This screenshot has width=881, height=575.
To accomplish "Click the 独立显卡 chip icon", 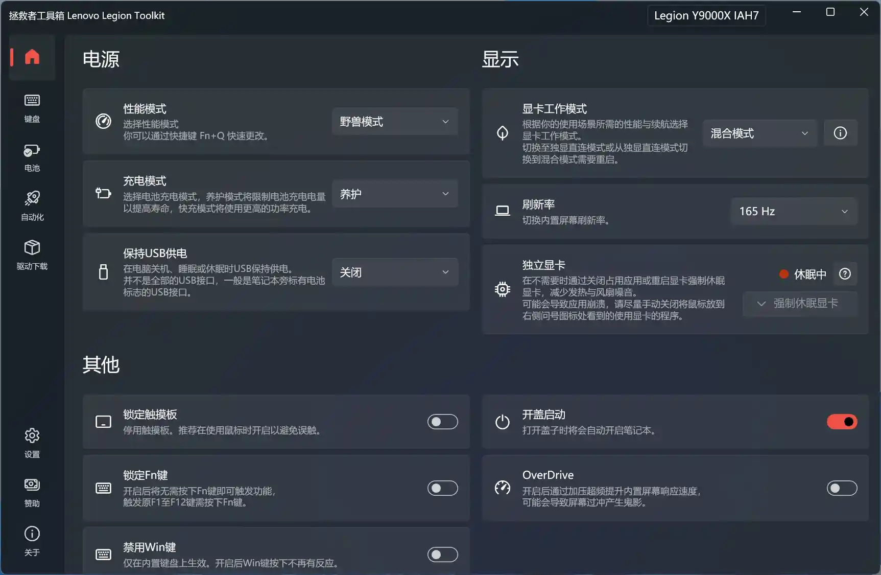I will tap(503, 289).
